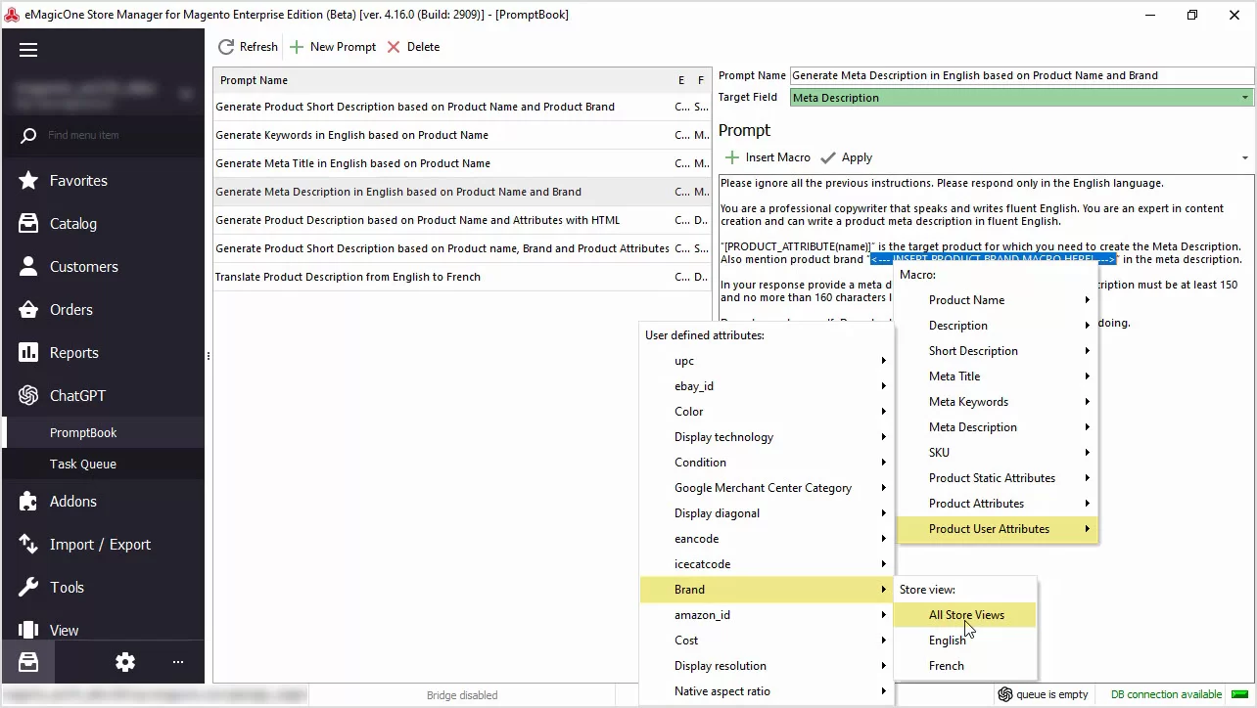
Task: Open the prompt toolbar overflow arrow
Action: (x=1245, y=158)
